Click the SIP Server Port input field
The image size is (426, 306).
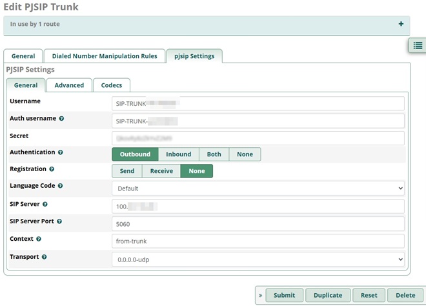(x=258, y=223)
